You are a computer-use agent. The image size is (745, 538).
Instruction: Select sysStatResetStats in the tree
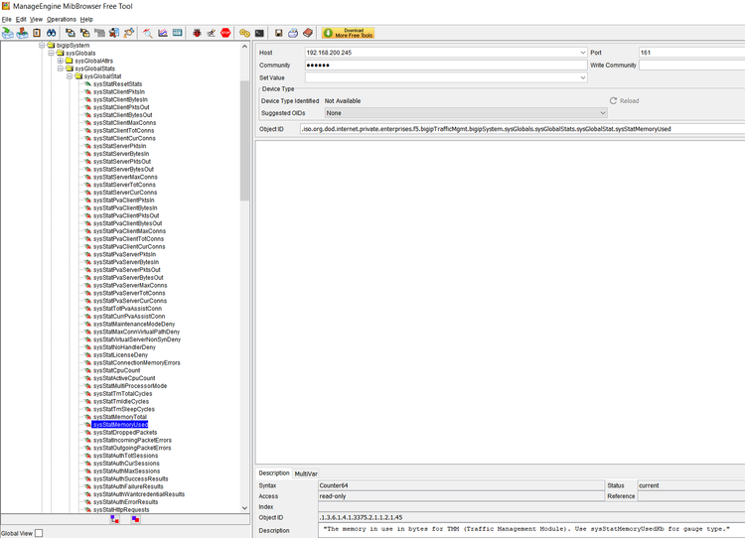[x=117, y=84]
